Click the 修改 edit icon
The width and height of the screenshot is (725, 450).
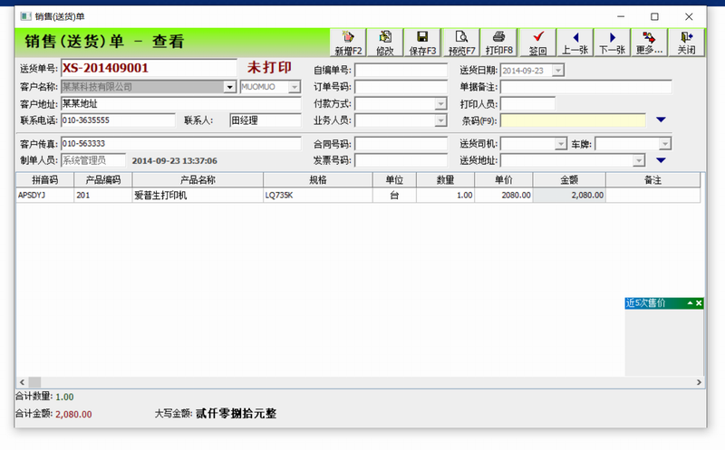384,43
